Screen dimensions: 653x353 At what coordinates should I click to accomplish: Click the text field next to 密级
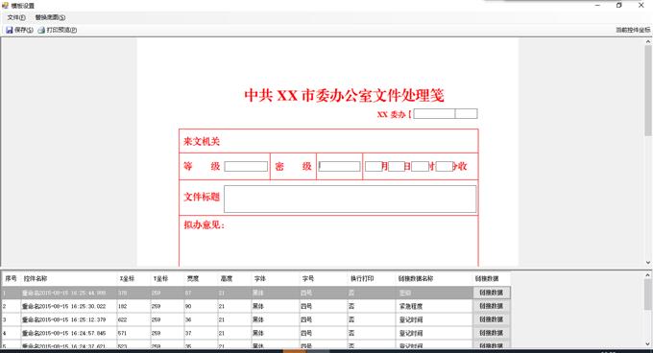(339, 166)
